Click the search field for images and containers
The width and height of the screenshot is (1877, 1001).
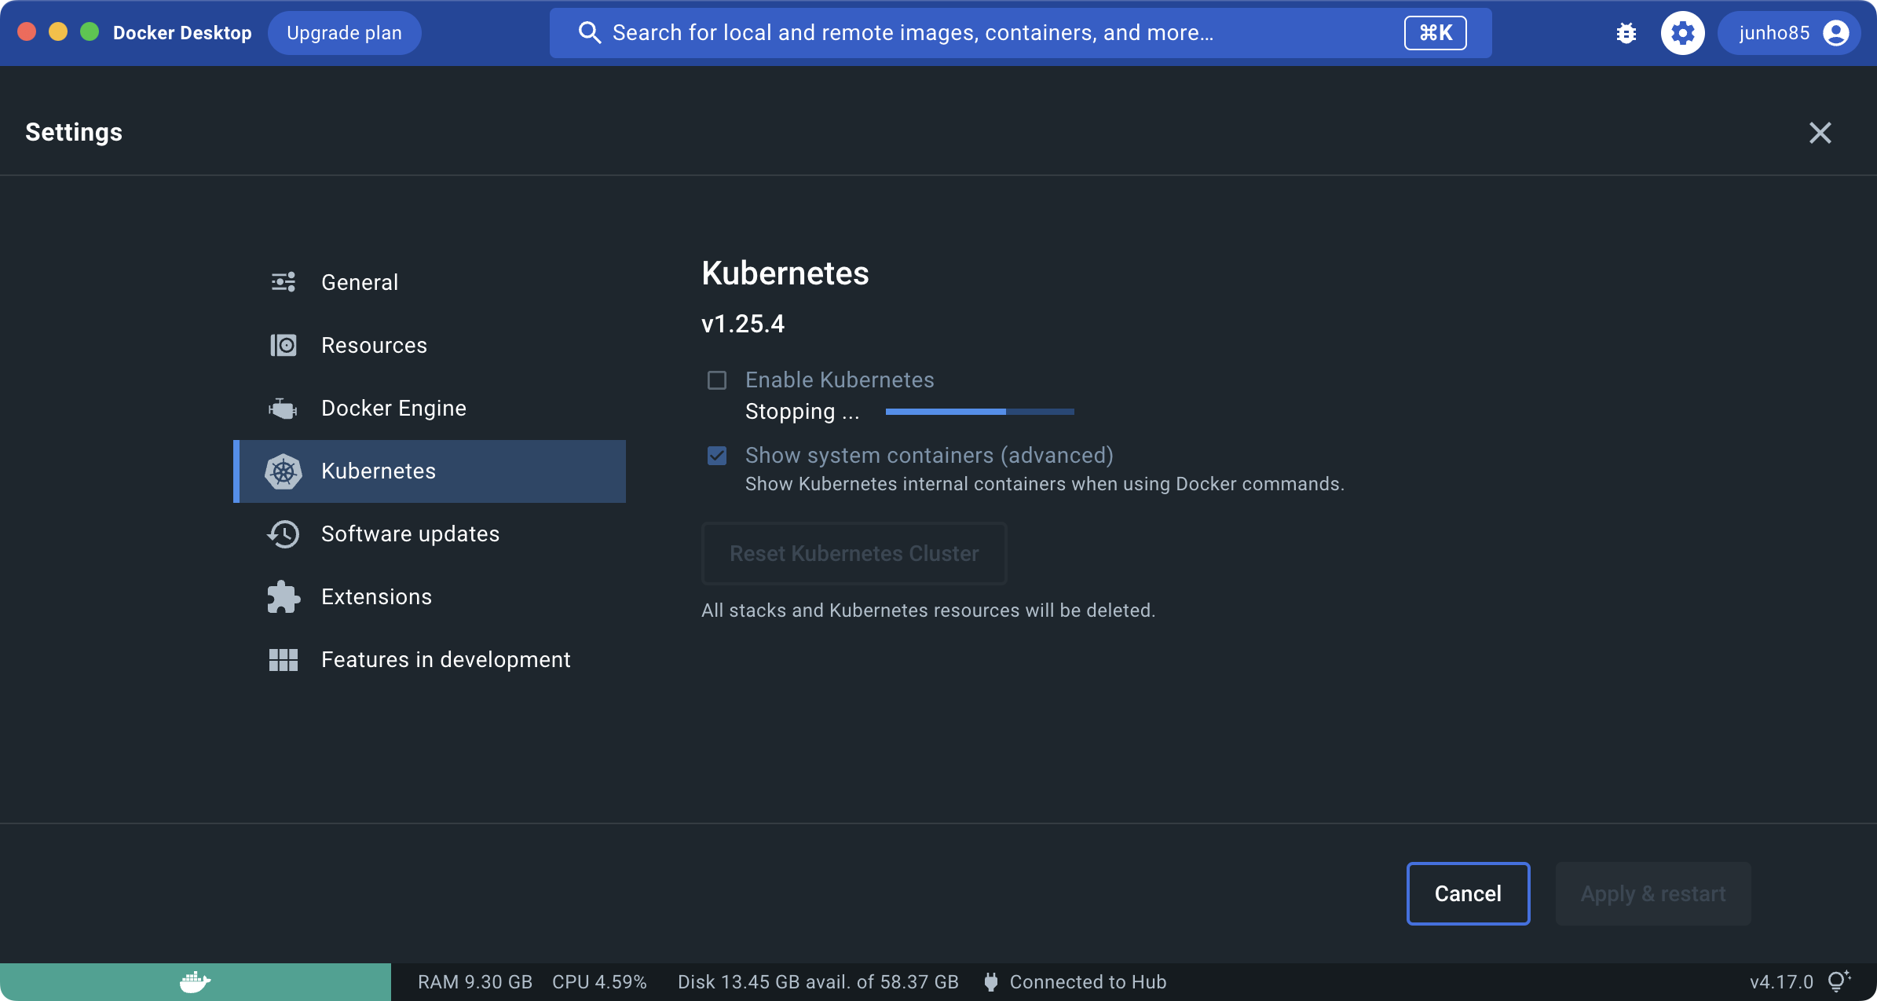(982, 33)
